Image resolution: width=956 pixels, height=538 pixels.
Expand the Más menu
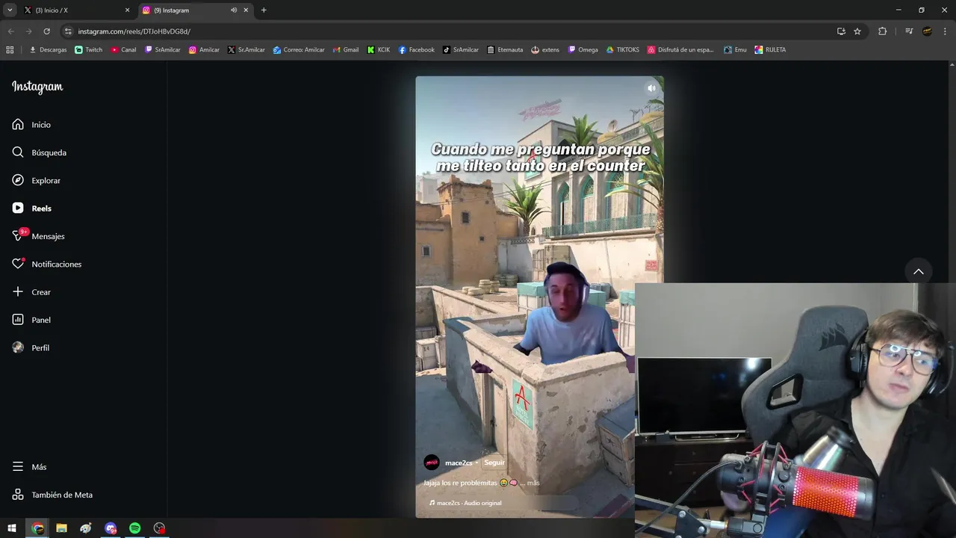pos(29,467)
